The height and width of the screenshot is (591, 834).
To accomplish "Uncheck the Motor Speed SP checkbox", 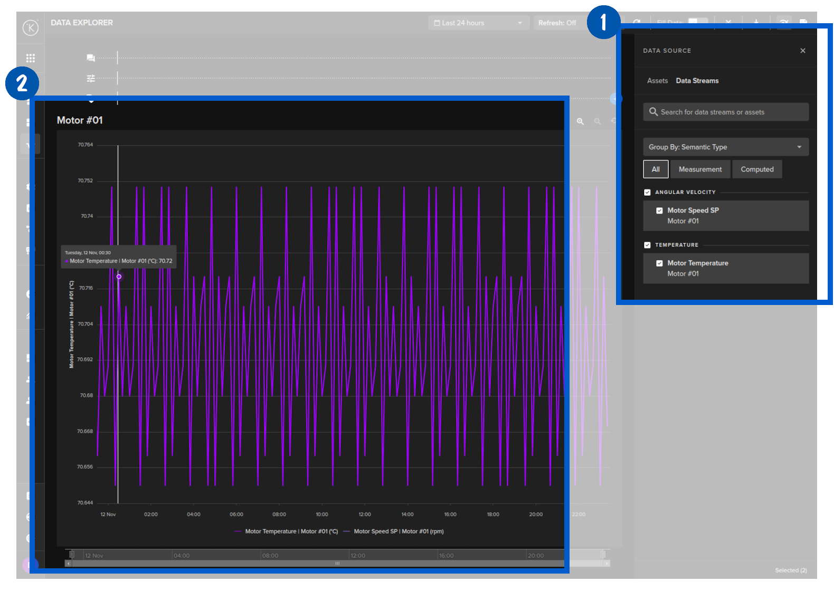I will (x=659, y=211).
